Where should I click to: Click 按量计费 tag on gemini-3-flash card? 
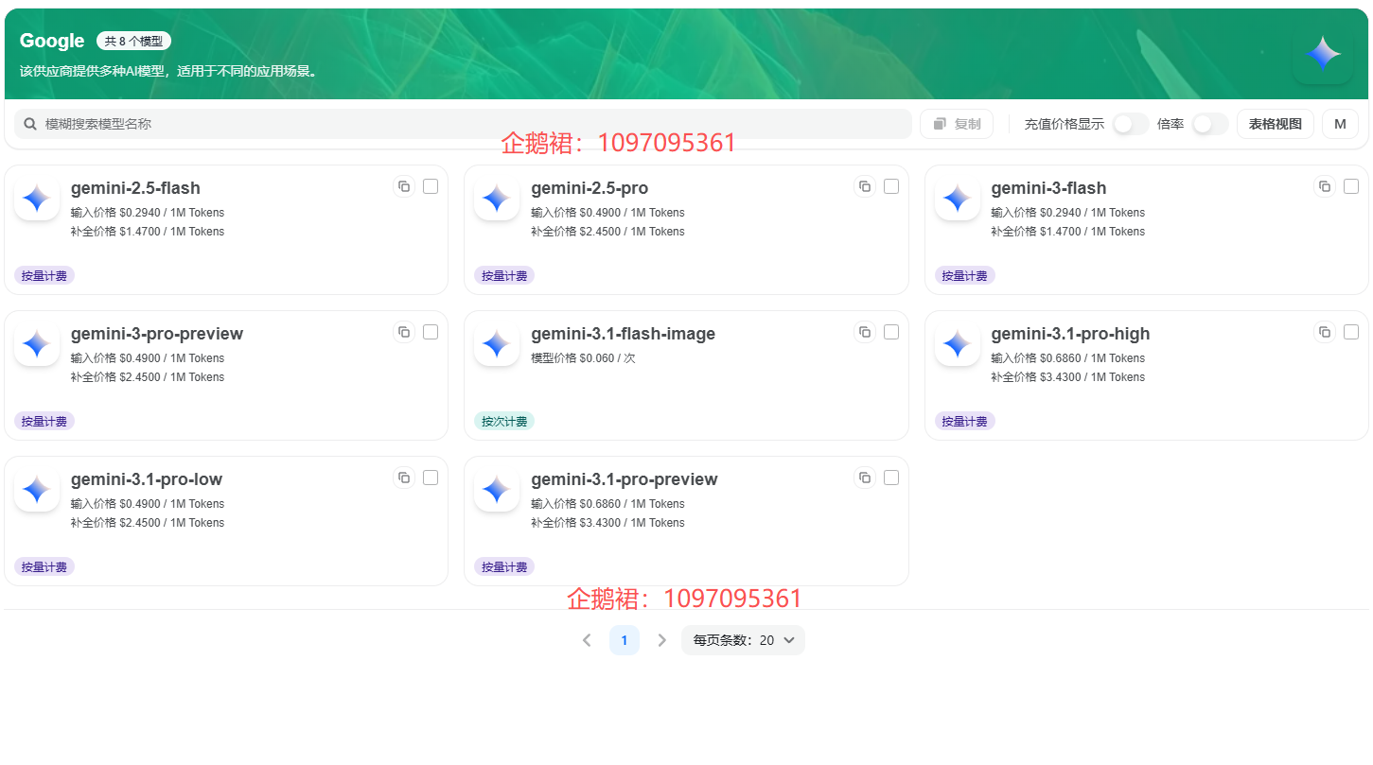click(965, 275)
